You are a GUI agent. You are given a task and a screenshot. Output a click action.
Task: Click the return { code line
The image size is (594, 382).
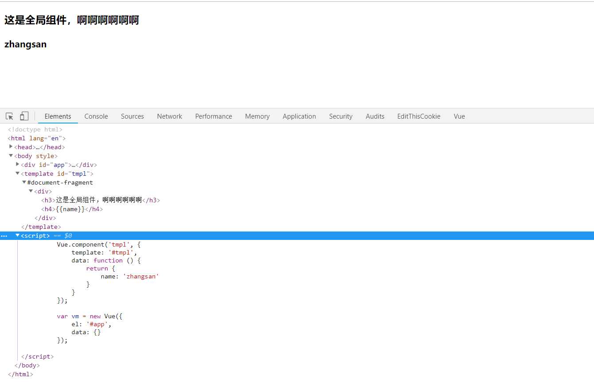pos(101,268)
